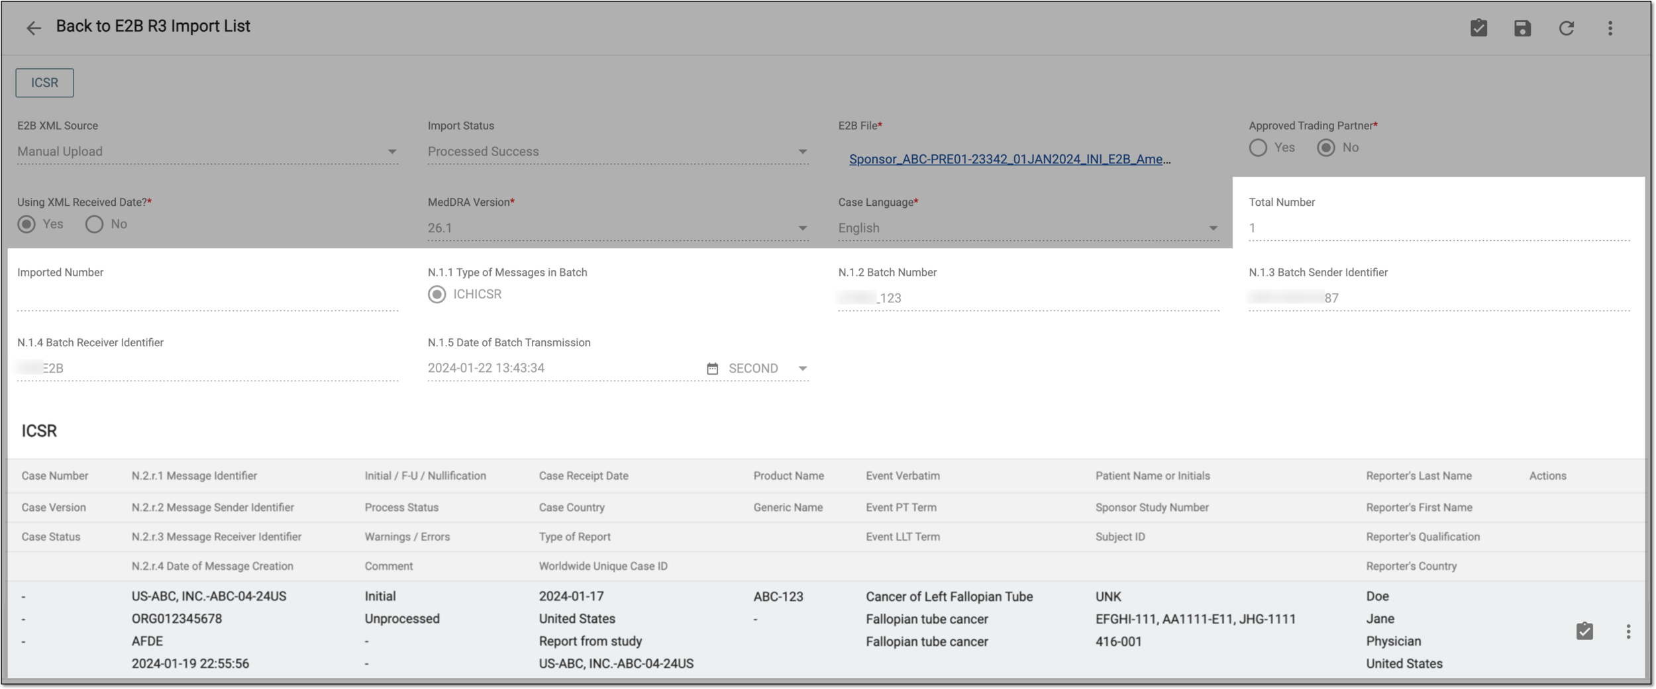Open the calendar picker for Date of Batch Transmission
This screenshot has height=689, width=1656.
712,369
